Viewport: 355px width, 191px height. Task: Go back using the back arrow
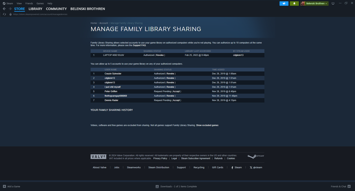coord(4,9)
